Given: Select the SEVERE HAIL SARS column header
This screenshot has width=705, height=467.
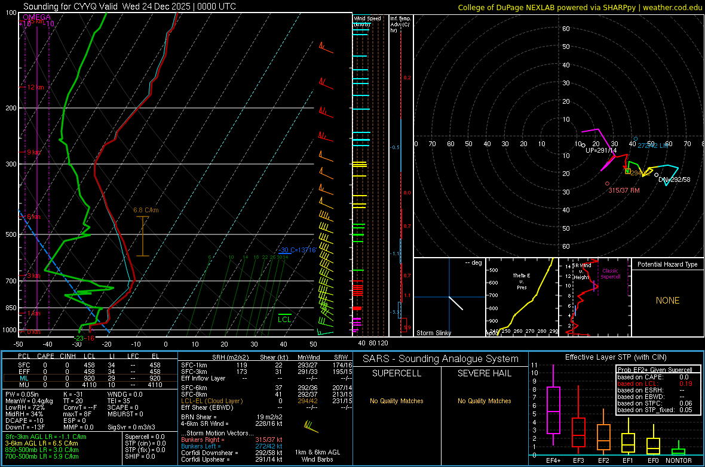Looking at the screenshot, I should pos(484,373).
